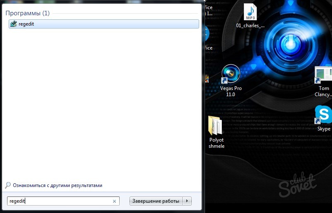
Task: Click the regedit program icon in results
Action: [x=14, y=24]
